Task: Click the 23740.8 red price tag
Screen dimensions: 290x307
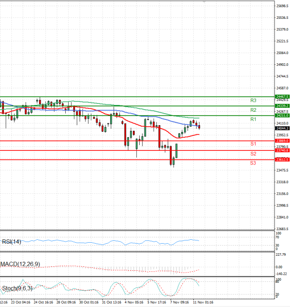Action: pos(282,150)
